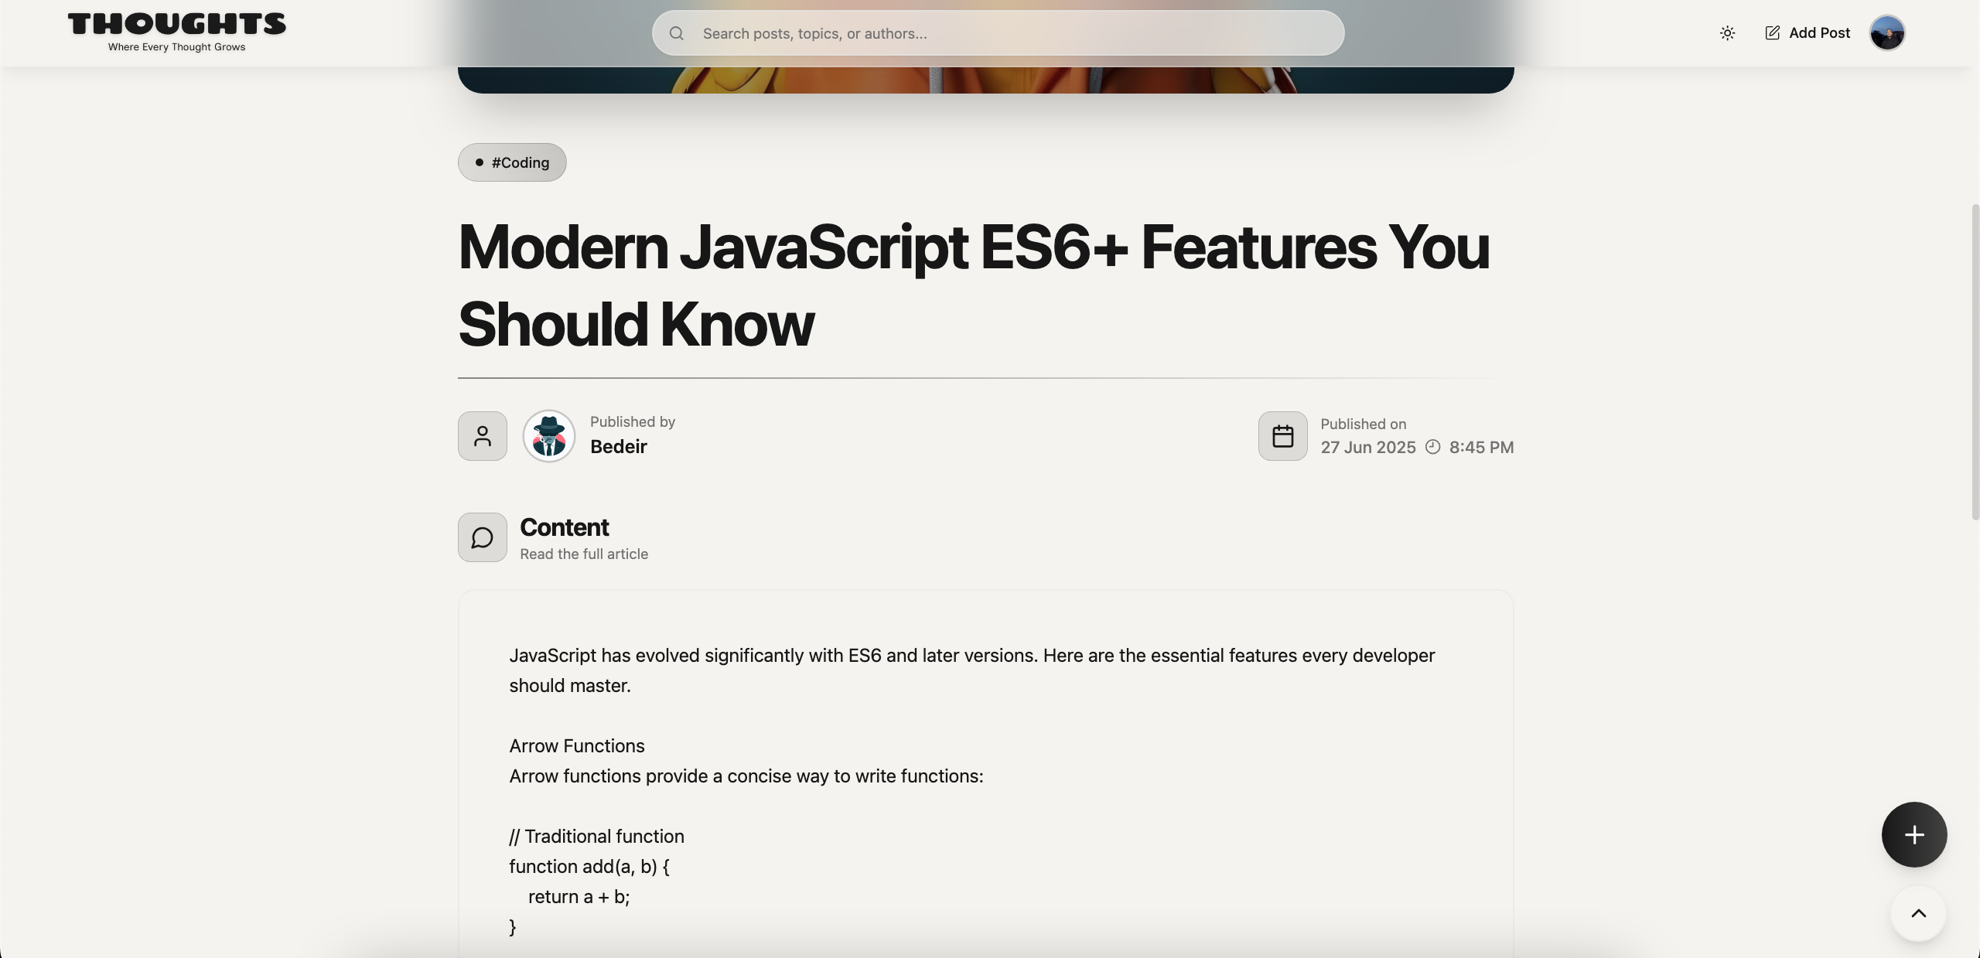
Task: Click the calendar icon by the publish date
Action: pos(1282,436)
